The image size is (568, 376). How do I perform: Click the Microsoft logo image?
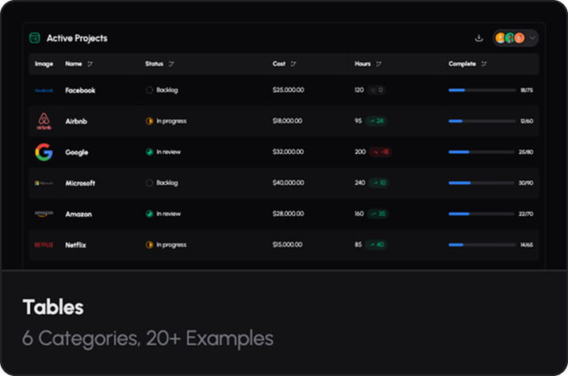pyautogui.click(x=44, y=183)
